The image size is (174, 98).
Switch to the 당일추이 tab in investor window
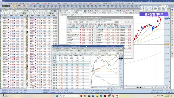[x=74, y=49]
